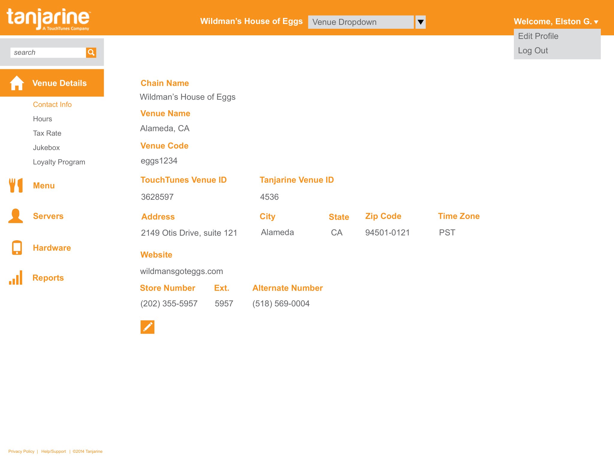Image resolution: width=614 pixels, height=460 pixels.
Task: Open the Contact Info subsection
Action: coord(52,105)
